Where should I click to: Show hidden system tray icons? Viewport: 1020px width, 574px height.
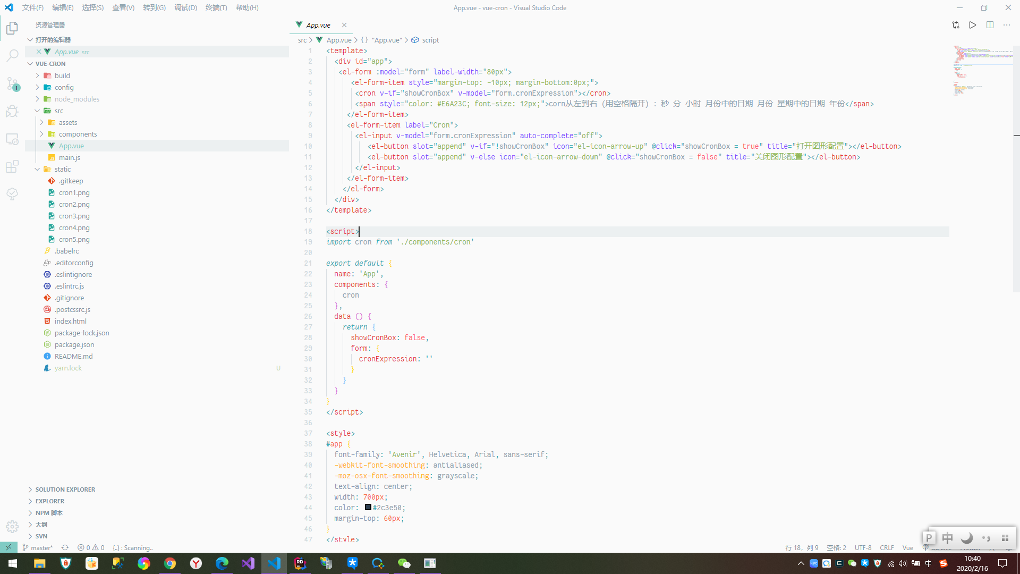[801, 563]
